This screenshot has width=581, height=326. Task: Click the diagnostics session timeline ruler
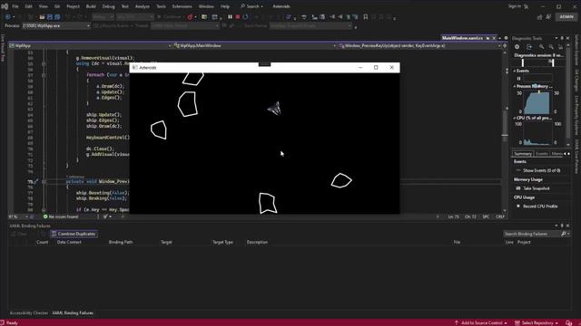[x=538, y=62]
